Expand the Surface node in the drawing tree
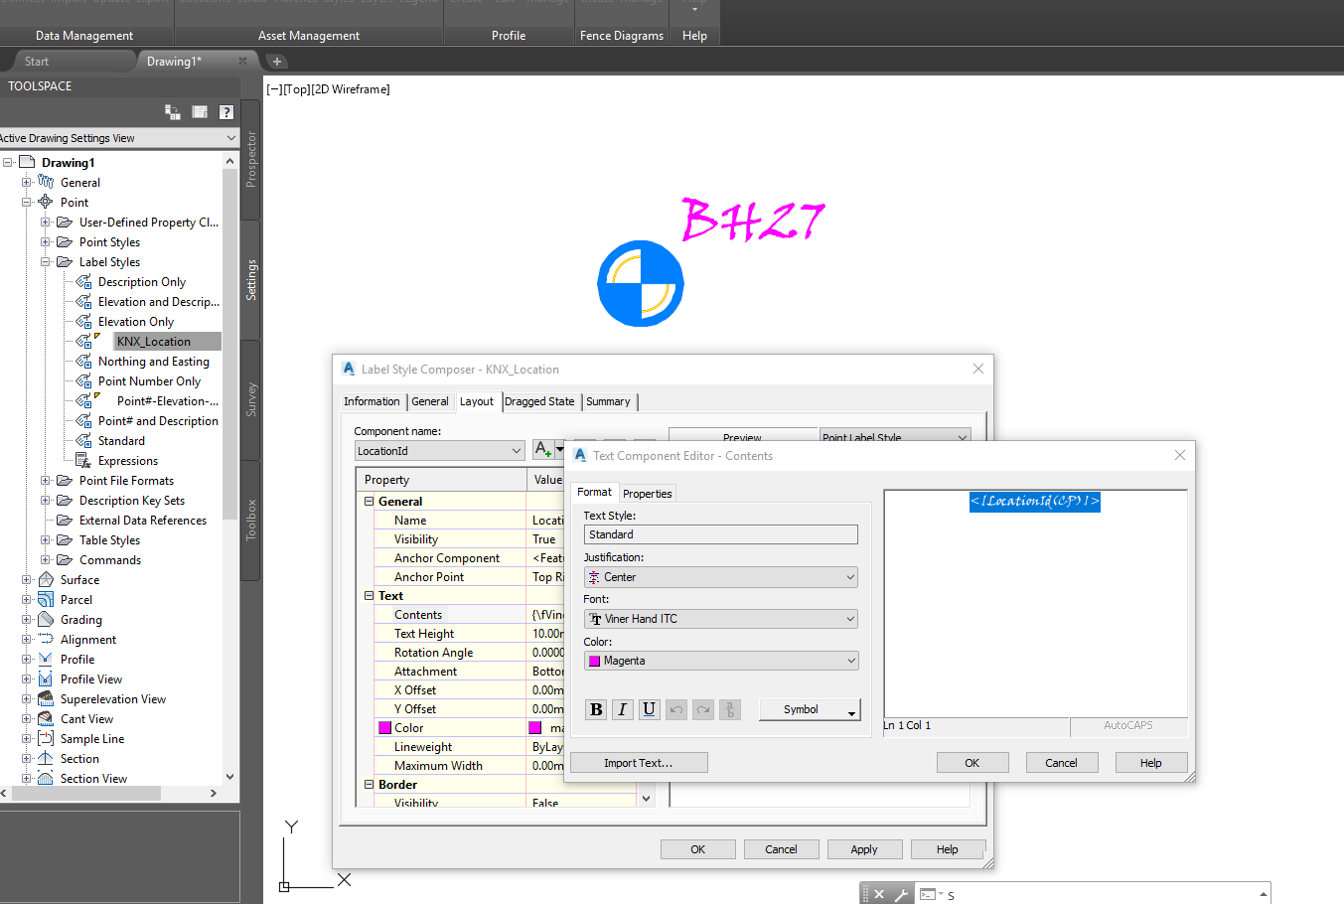 (29, 579)
